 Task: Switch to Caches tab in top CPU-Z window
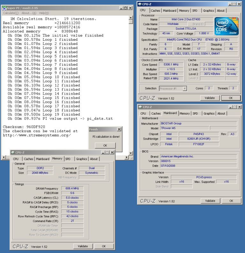[x=155, y=11]
